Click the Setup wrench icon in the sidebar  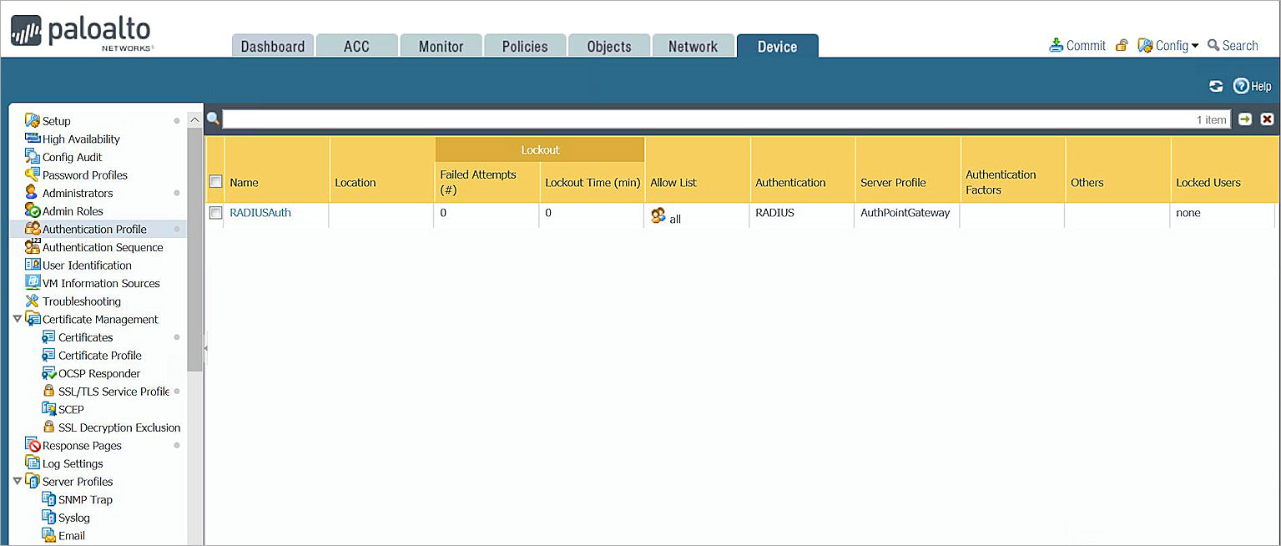coord(32,120)
